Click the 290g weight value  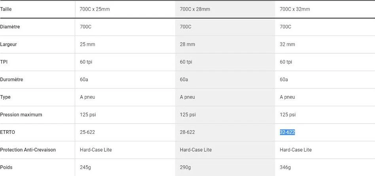tap(186, 167)
